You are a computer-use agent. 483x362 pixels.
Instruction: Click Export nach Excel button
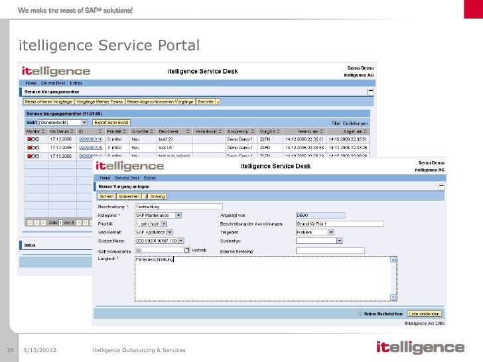pos(111,123)
